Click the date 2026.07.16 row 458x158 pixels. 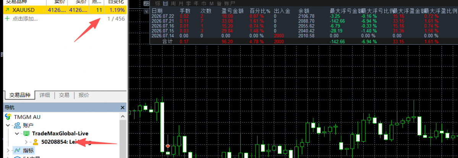pyautogui.click(x=163, y=26)
